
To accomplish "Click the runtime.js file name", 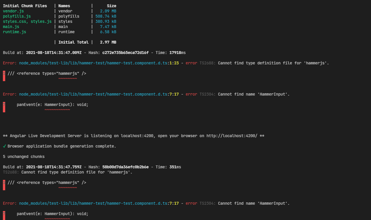I will click(14, 32).
